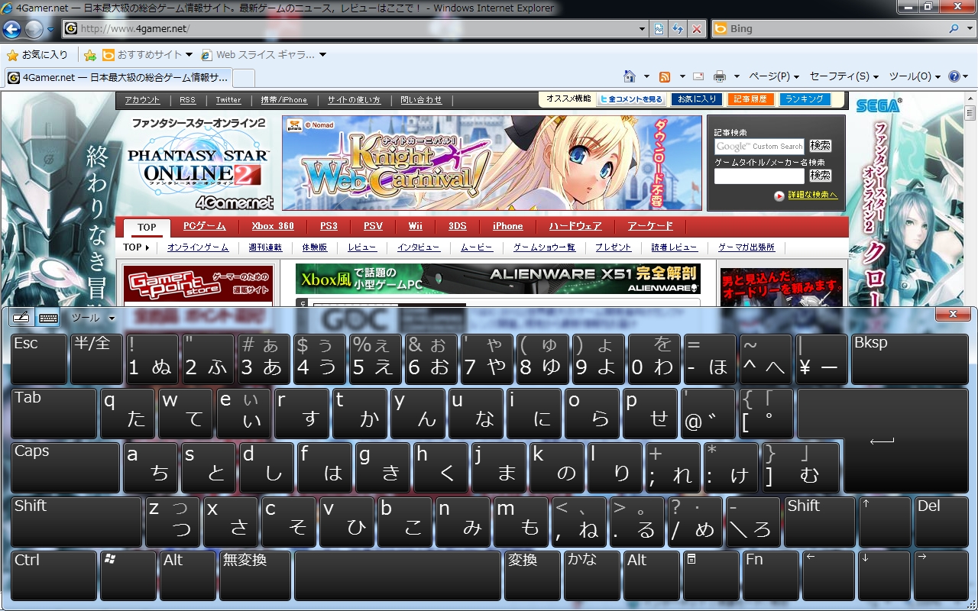Screen dimensions: 978x611
Task: Print the page using the printer icon
Action: pyautogui.click(x=719, y=76)
